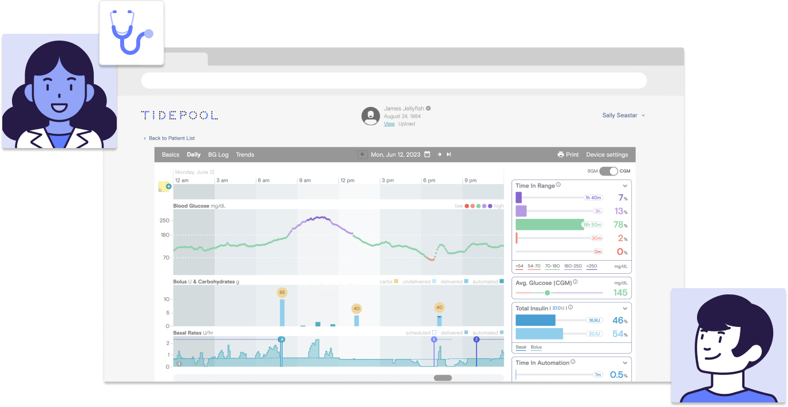Viewport: 788px width, 407px height.
Task: Open the calendar date picker icon
Action: point(427,154)
